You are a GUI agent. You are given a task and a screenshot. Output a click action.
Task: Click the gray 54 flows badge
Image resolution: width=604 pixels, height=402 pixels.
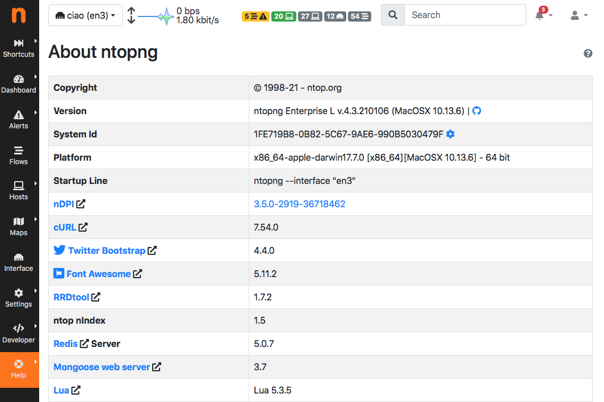click(x=359, y=16)
